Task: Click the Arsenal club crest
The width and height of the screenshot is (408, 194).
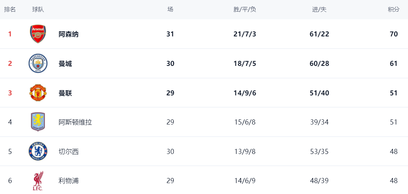Action: 38,34
